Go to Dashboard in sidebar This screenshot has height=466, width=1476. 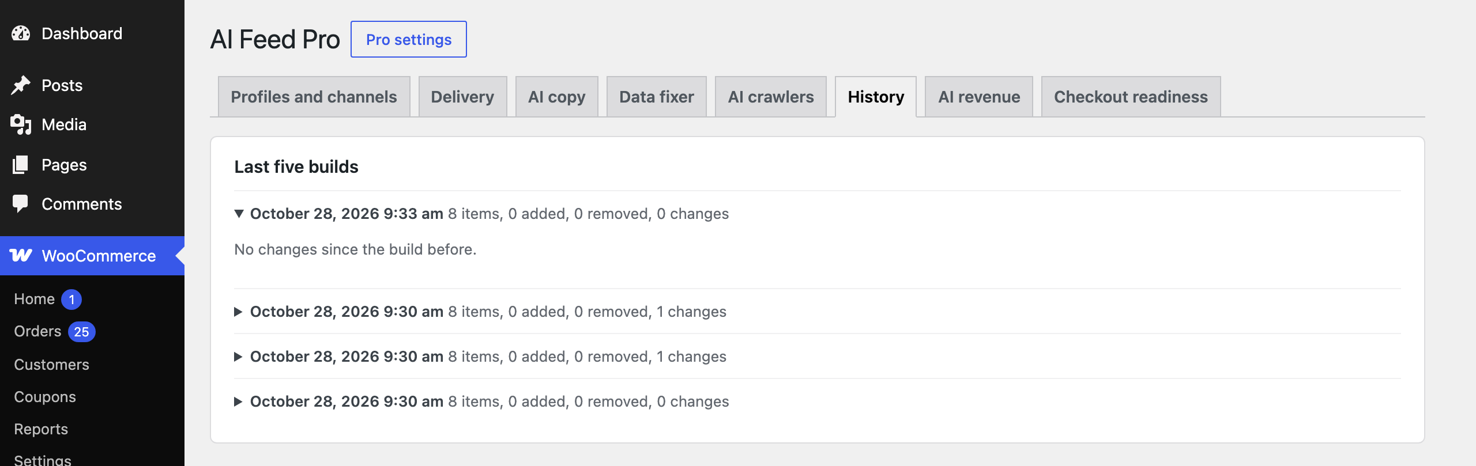(92, 33)
